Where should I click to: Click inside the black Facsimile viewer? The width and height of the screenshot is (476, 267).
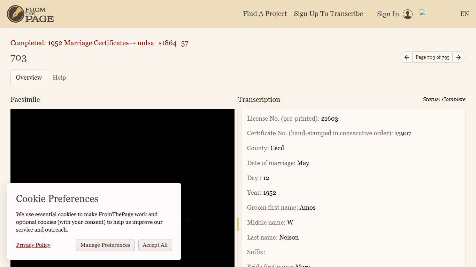tap(122, 146)
